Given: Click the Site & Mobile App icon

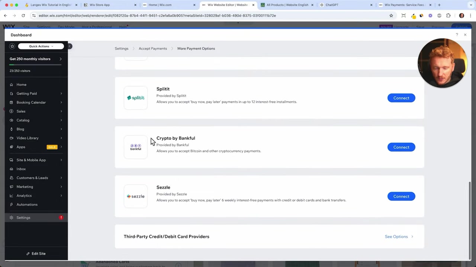Looking at the screenshot, I should click(x=11, y=160).
